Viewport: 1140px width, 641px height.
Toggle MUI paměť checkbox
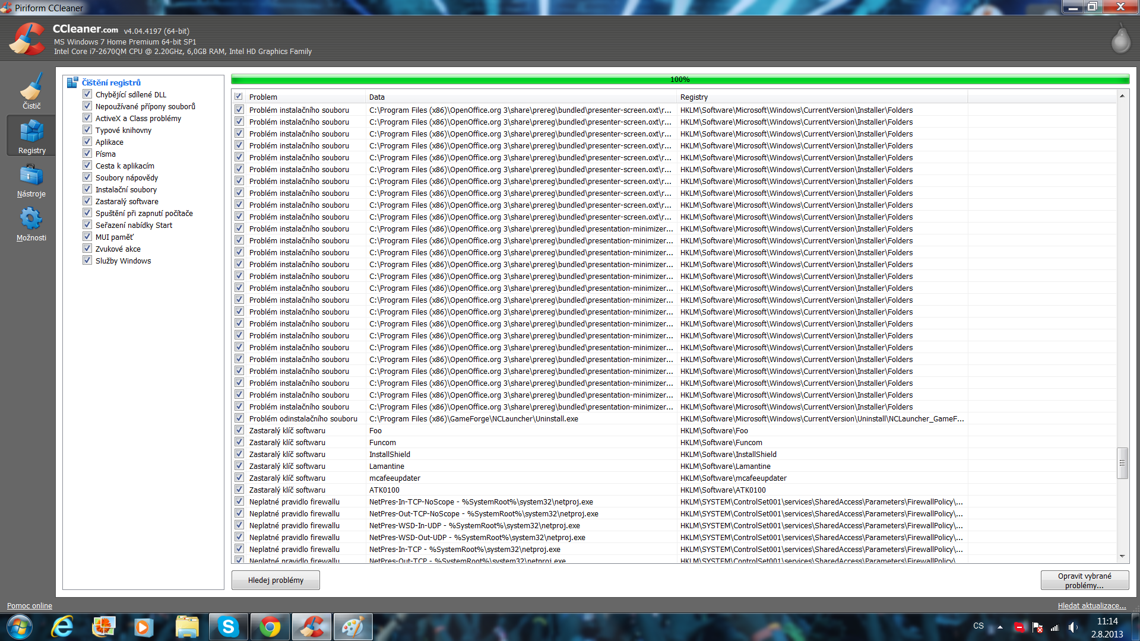(87, 237)
